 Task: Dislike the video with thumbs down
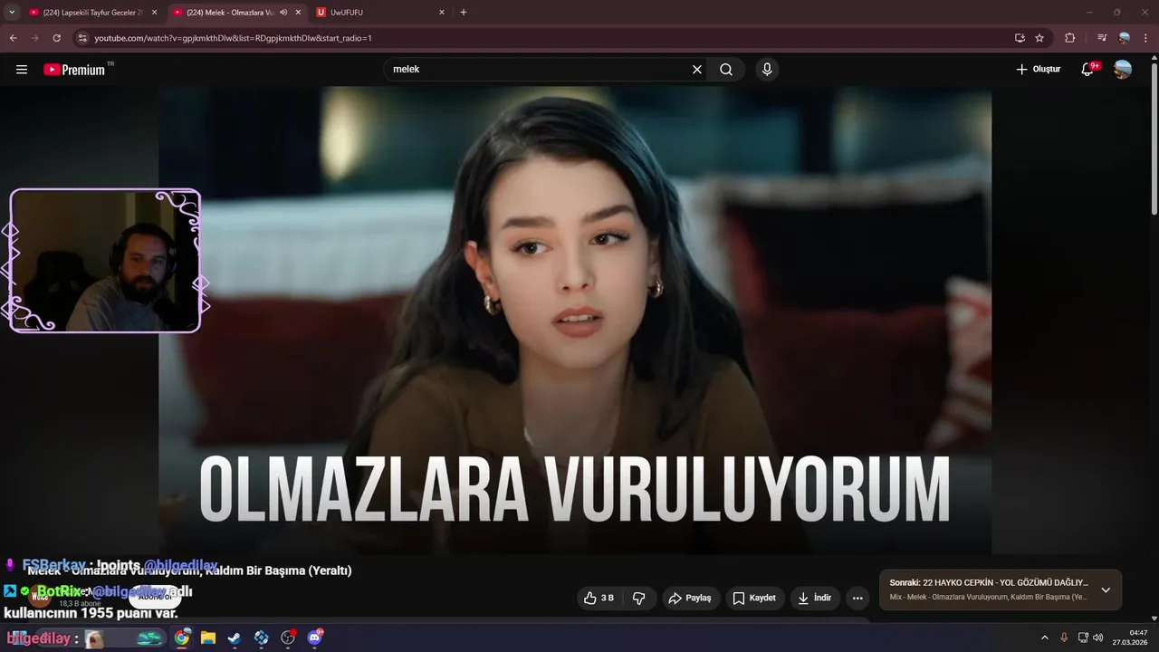pyautogui.click(x=639, y=598)
